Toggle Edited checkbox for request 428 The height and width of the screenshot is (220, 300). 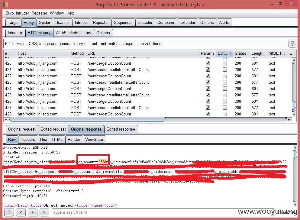(225, 114)
